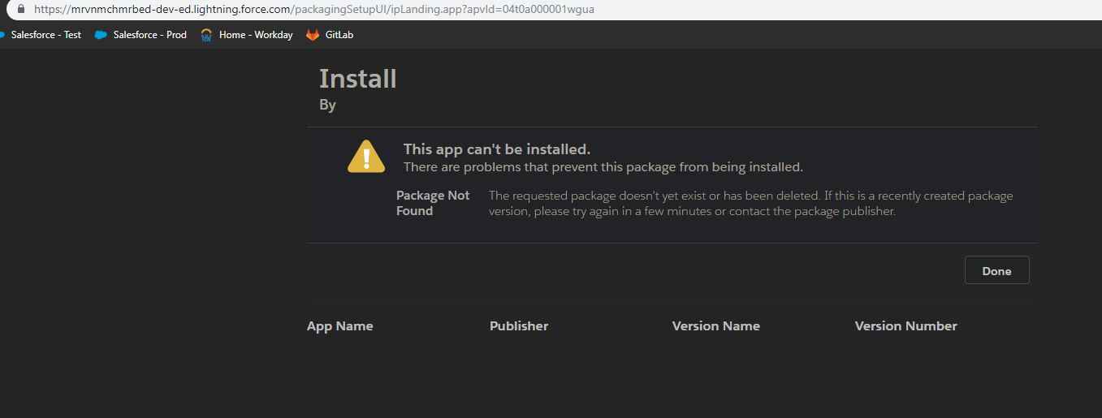Click the Publisher column header
The image size is (1102, 418).
pos(519,325)
